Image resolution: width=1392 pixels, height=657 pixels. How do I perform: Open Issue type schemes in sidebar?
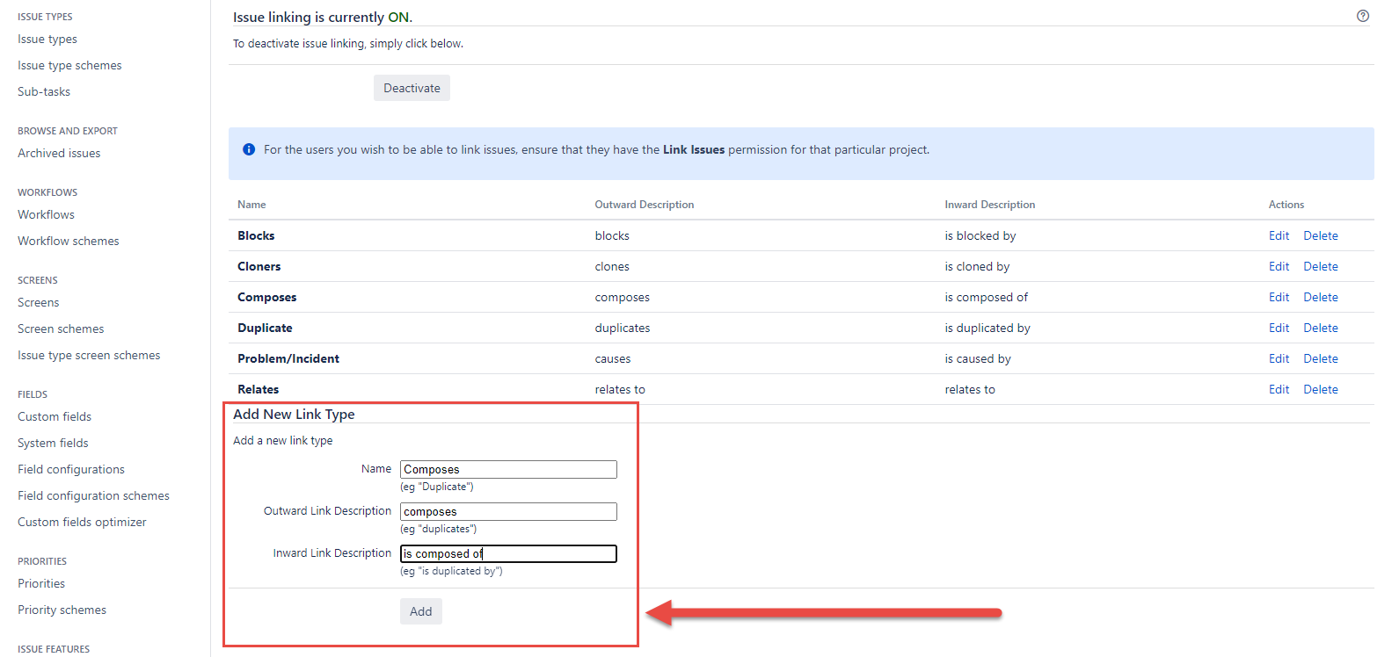click(69, 65)
